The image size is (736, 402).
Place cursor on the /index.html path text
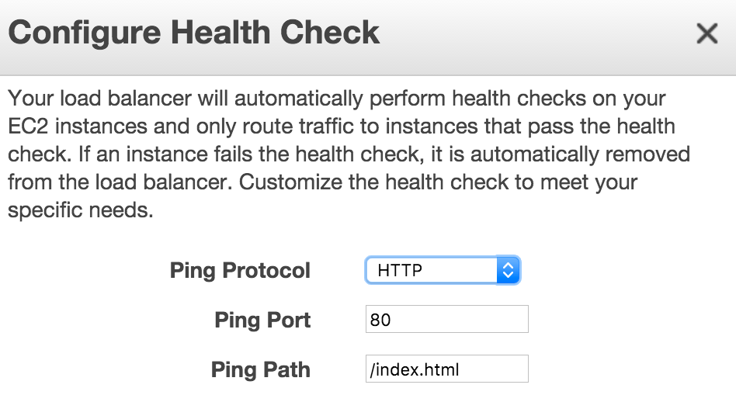click(416, 369)
